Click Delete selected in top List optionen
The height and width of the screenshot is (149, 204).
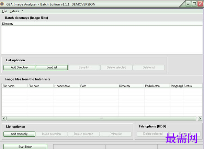pyautogui.click(x=116, y=67)
